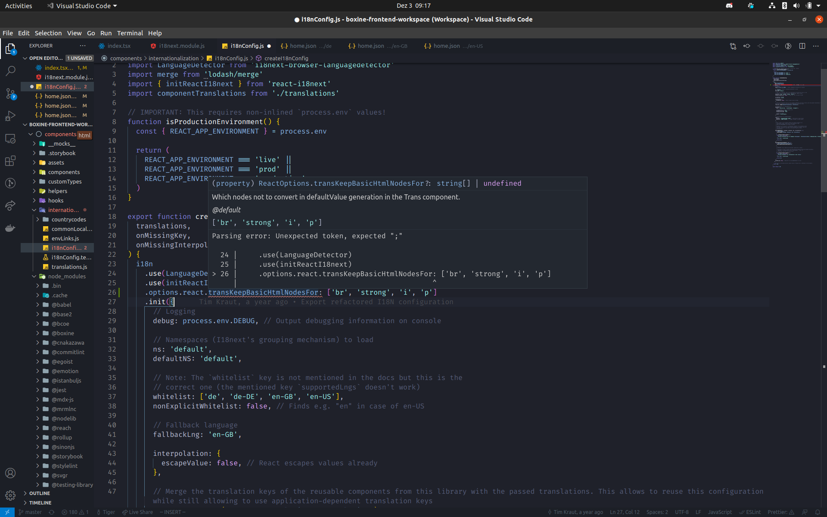Click the Bluetooth icon in top bar
The height and width of the screenshot is (517, 827).
click(784, 6)
